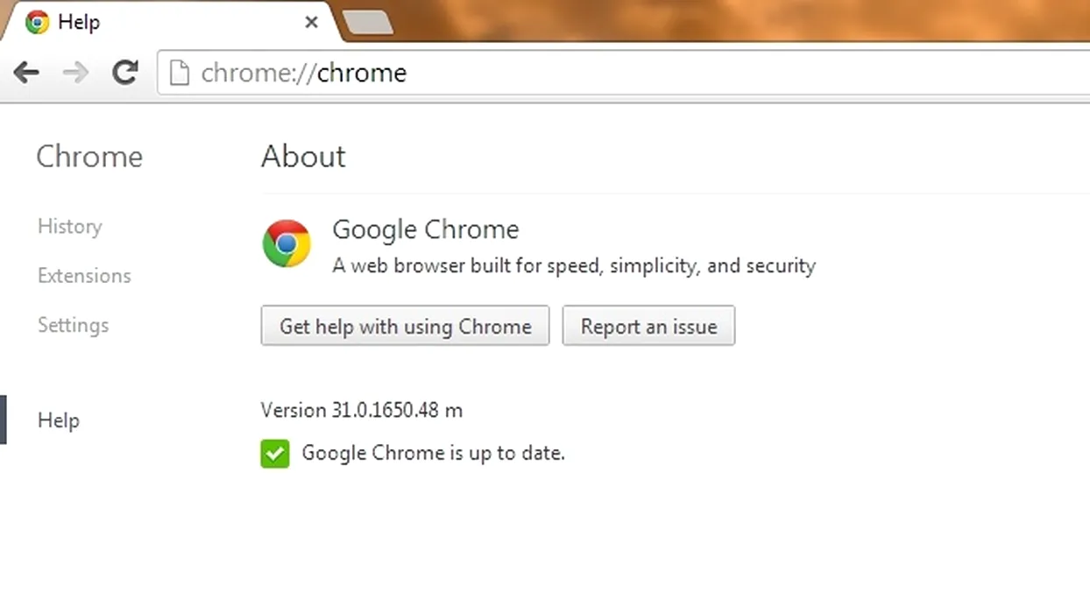Image resolution: width=1090 pixels, height=613 pixels.
Task: Close the Help tab
Action: click(x=311, y=22)
